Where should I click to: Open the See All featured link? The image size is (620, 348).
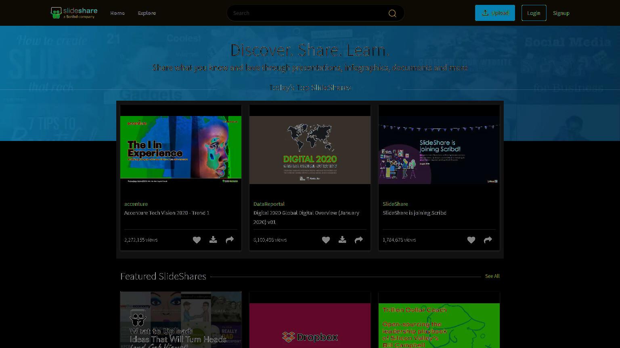pos(492,276)
